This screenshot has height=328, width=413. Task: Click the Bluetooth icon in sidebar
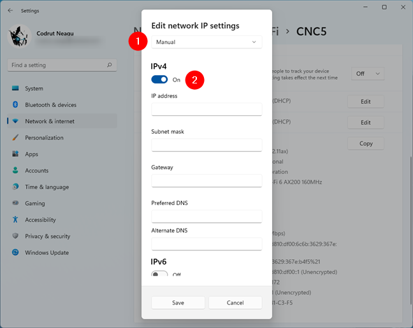(15, 104)
